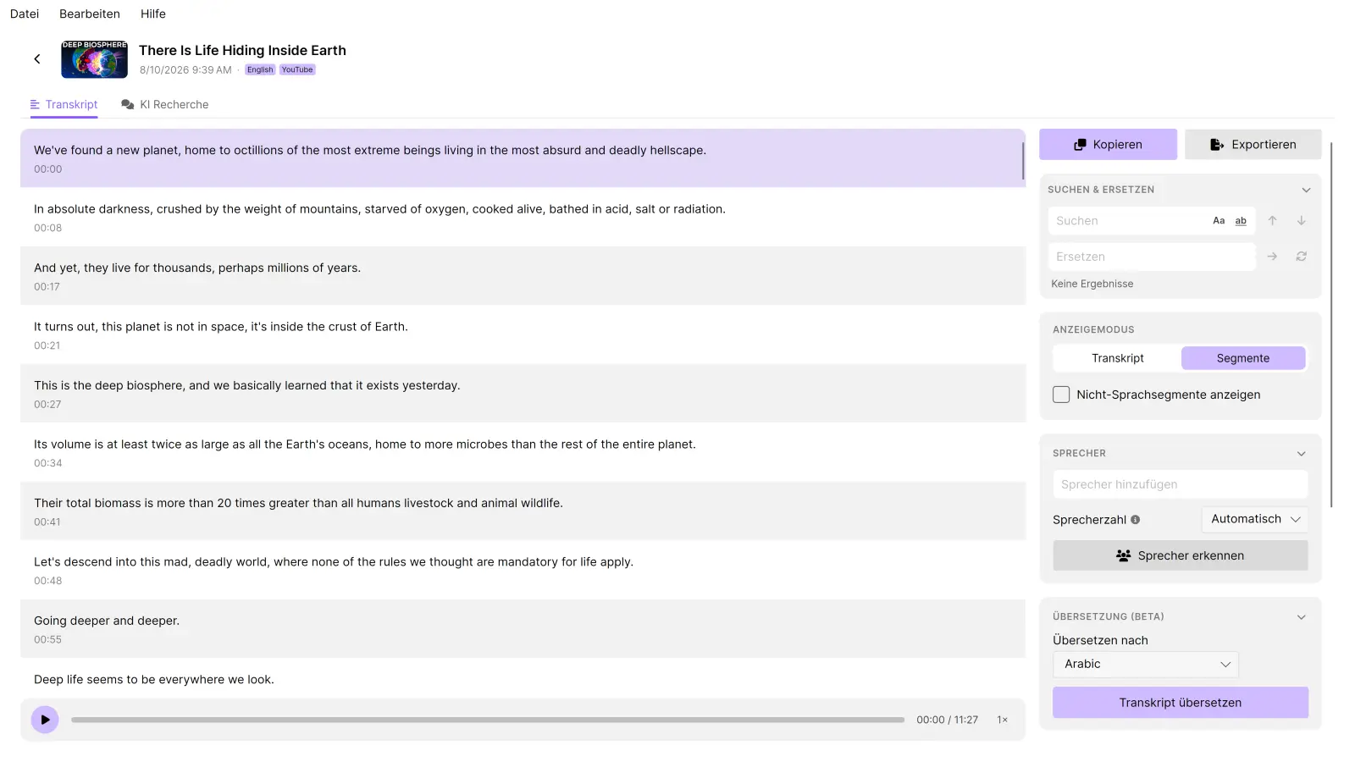Jump to previous search result arrow

(1272, 221)
